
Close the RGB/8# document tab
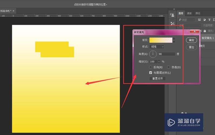coord(14,11)
